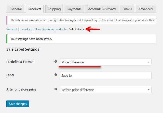163x113 pixels.
Task: Focus the Label text field
Action: (106, 75)
